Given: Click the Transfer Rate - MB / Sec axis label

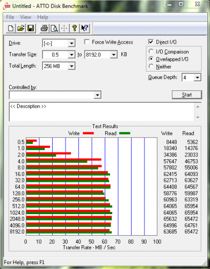Looking at the screenshot, I should click(89, 247).
